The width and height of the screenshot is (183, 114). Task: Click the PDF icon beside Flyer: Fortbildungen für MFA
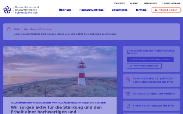pyautogui.click(x=128, y=105)
